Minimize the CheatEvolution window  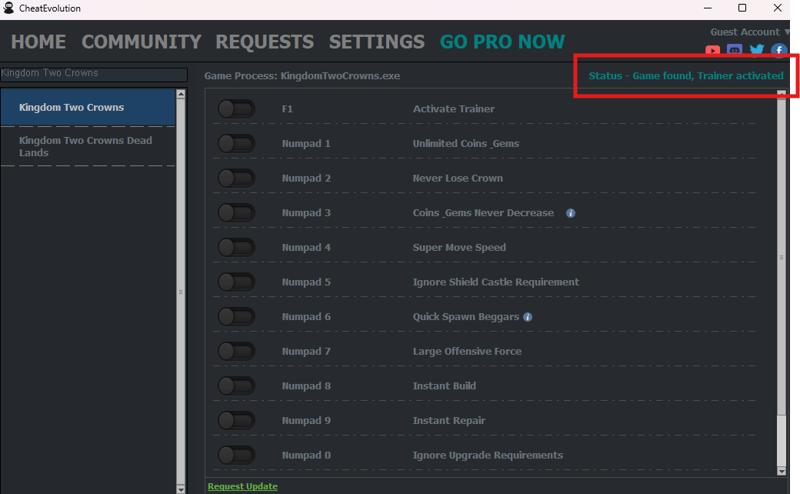tap(708, 8)
